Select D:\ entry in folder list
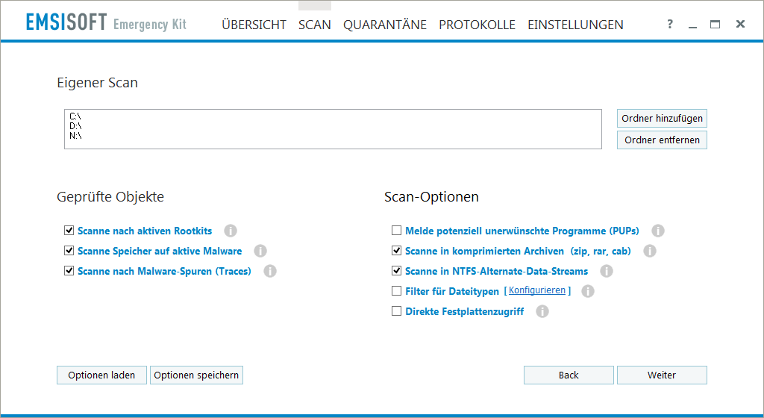This screenshot has width=764, height=418. (75, 126)
